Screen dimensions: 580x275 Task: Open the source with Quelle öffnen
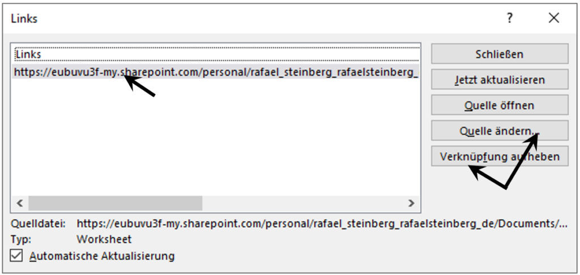click(500, 105)
